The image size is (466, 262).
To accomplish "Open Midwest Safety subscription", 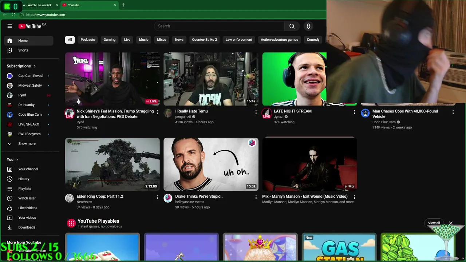I will coord(29,86).
